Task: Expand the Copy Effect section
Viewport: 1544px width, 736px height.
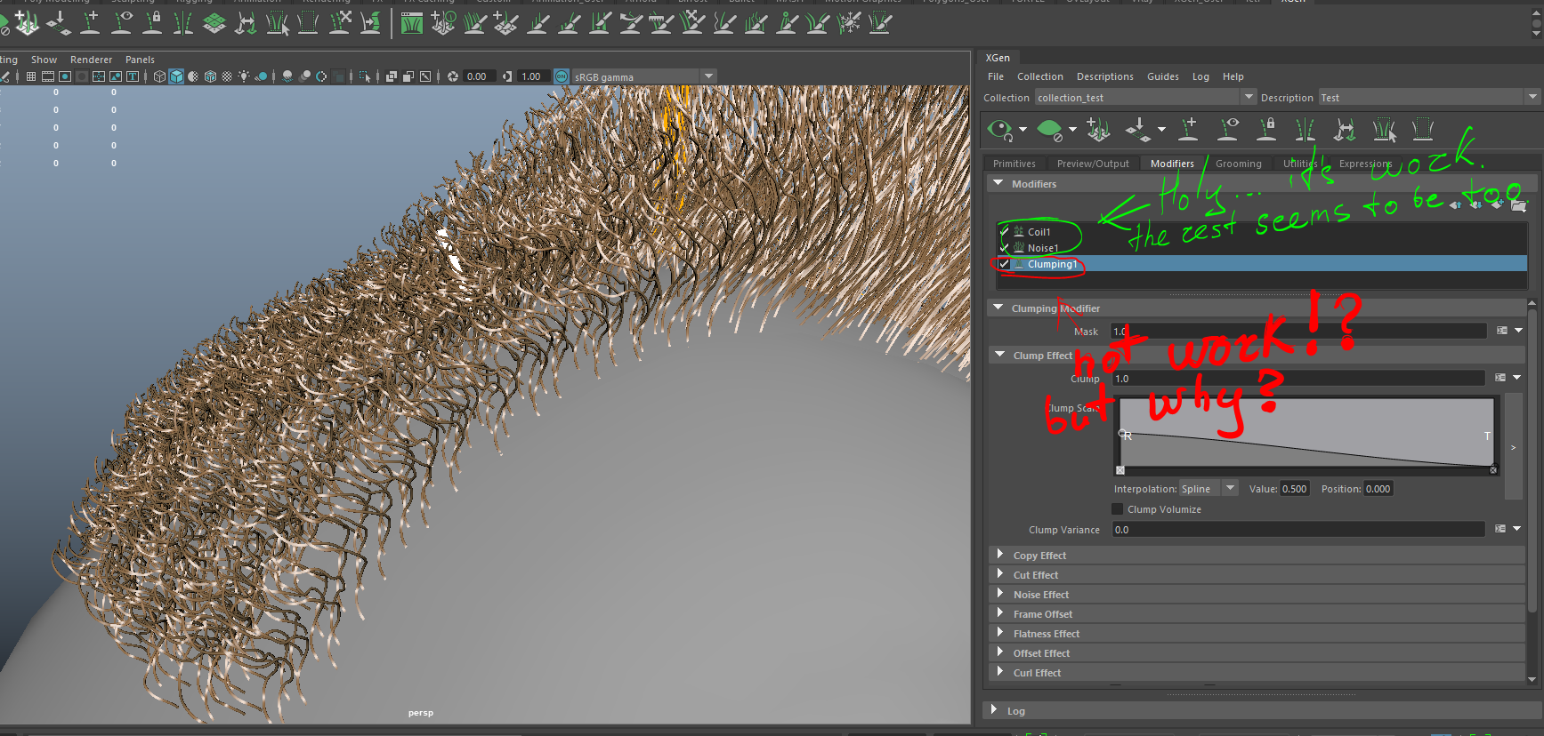Action: click(x=1000, y=555)
